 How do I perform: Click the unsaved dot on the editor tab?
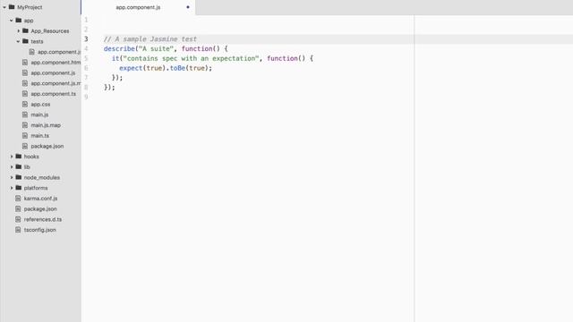point(188,7)
